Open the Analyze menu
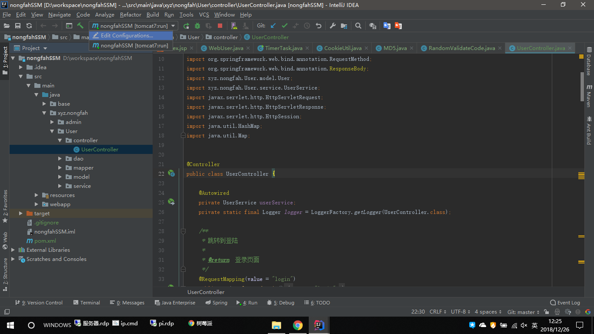 click(105, 14)
